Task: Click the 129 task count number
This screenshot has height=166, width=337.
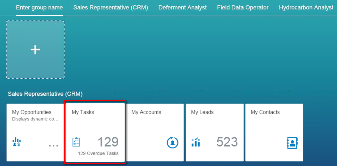Action: point(108,142)
